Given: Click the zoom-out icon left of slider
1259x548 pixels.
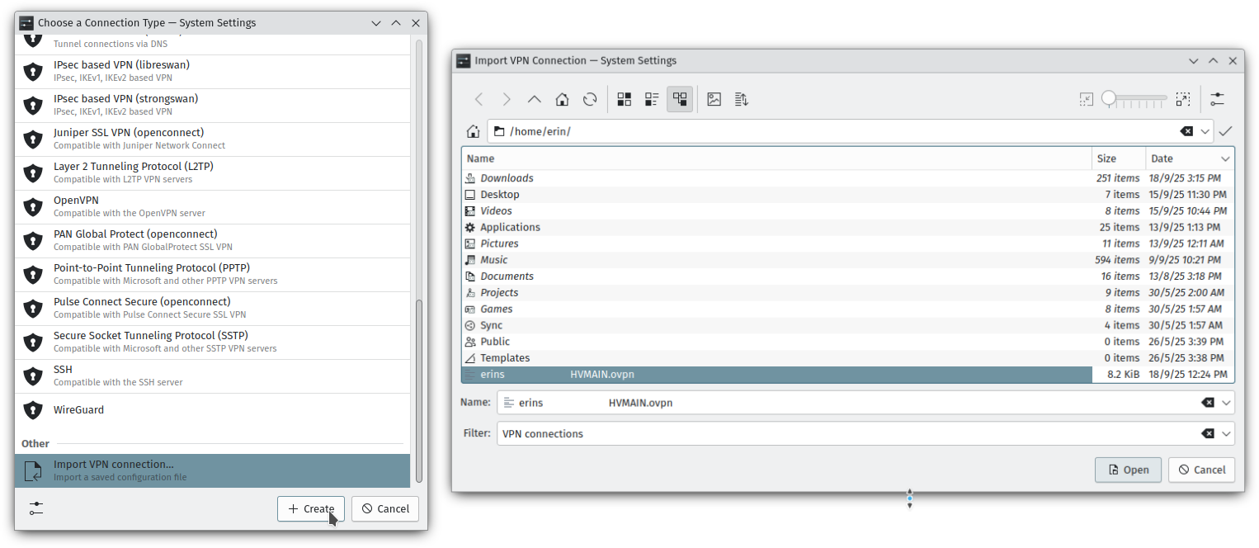Looking at the screenshot, I should [x=1086, y=99].
